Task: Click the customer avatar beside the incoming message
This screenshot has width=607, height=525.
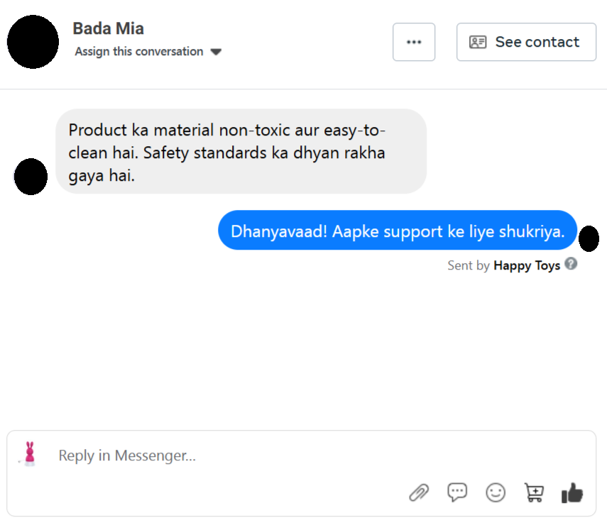Action: pos(31,177)
